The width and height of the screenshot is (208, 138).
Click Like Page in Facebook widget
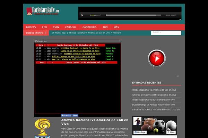click(x=140, y=132)
